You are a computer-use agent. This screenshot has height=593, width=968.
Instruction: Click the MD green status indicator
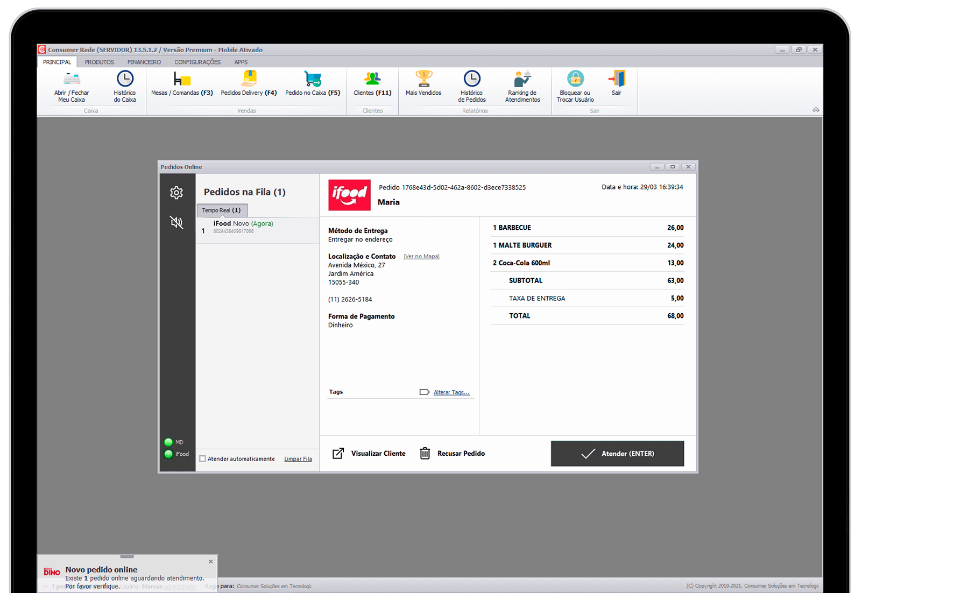tap(168, 442)
